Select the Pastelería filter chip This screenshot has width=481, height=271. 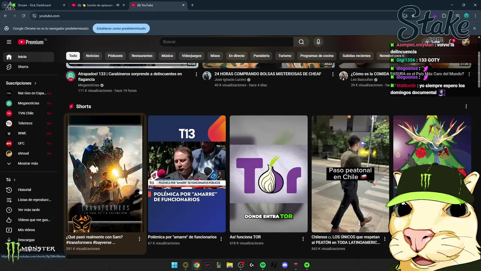(x=261, y=56)
